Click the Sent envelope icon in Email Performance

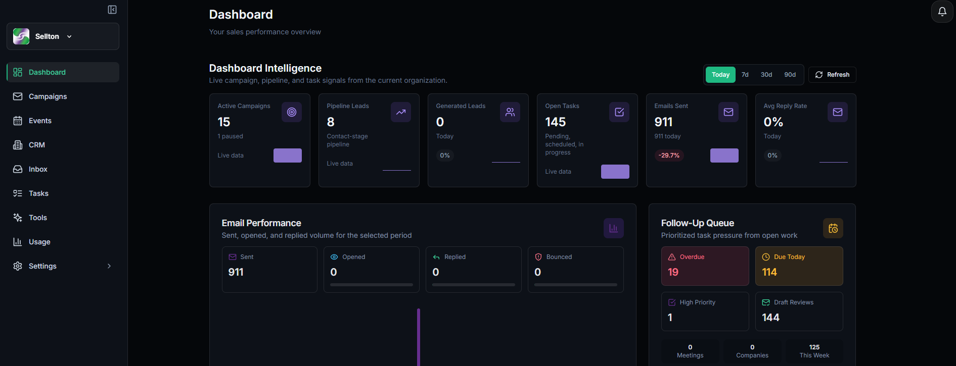233,257
